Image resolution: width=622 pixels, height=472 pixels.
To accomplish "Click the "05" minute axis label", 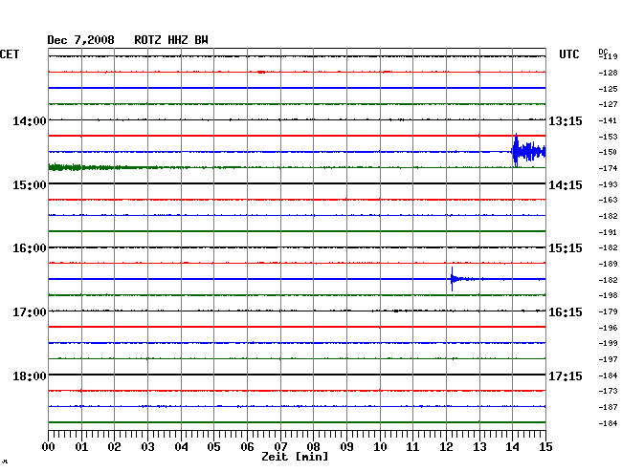I will 213,447.
